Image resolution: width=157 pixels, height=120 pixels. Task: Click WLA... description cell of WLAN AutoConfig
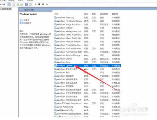[x=86, y=110]
